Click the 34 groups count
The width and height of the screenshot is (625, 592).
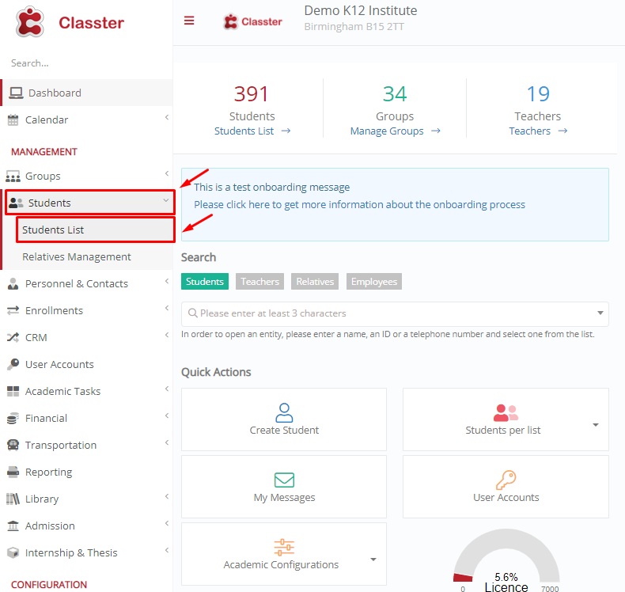pos(395,94)
